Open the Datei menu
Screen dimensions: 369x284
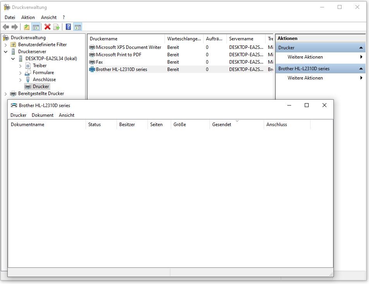10,17
